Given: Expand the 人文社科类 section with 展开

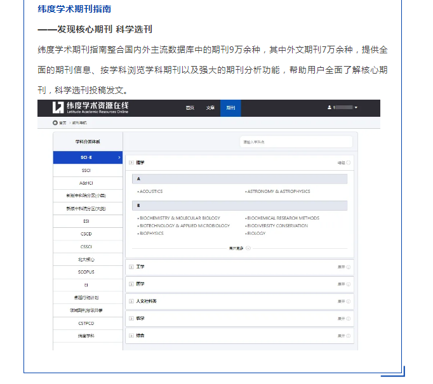Looking at the screenshot, I should click(344, 301).
